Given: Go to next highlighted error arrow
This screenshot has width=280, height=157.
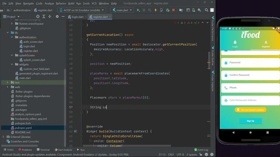Looking at the screenshot, I should tap(207, 23).
